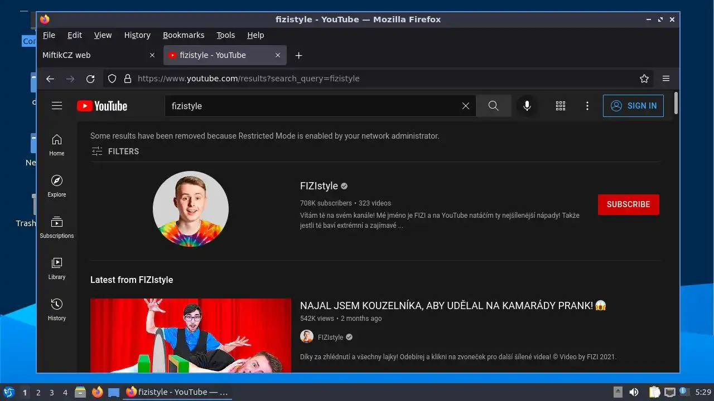Screen dimensions: 714x401
Task: Open the system start menu icon
Action: point(8,392)
